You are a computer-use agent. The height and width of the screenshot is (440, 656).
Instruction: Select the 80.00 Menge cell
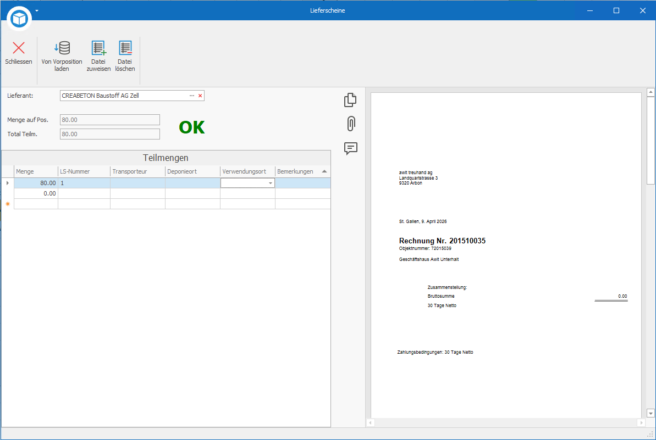coord(36,183)
